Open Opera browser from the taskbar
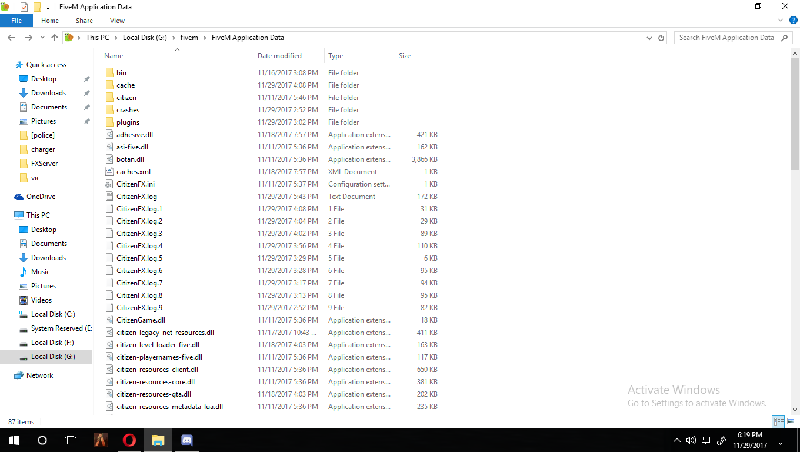800x452 pixels. click(129, 440)
